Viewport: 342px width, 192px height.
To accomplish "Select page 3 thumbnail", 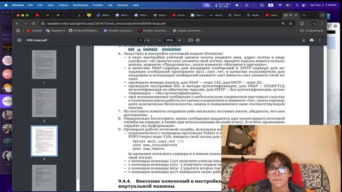I will click(x=44, y=141).
